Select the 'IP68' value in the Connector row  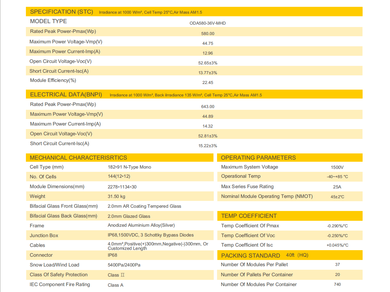[113, 255]
